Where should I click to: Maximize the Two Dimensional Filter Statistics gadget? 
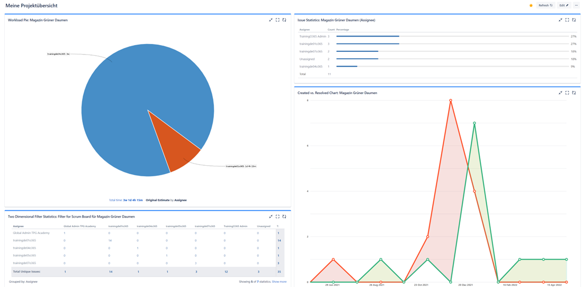277,217
